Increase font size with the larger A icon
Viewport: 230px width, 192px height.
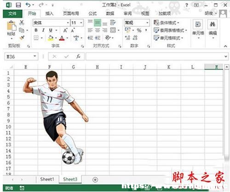[x=65, y=30]
